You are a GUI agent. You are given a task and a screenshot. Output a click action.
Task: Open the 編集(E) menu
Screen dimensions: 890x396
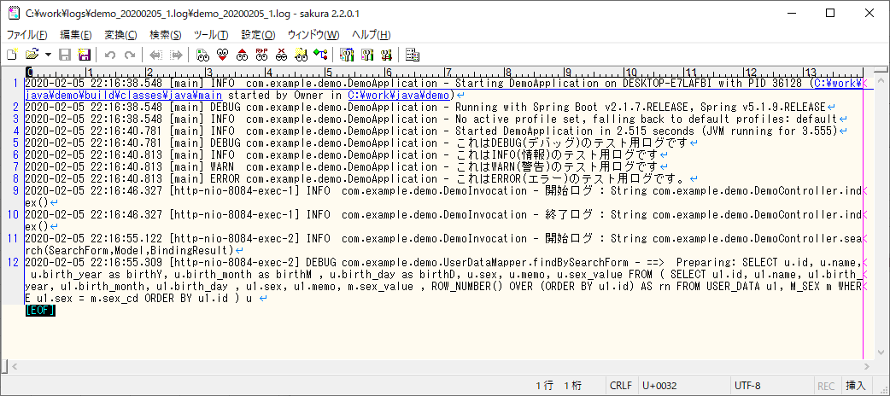(x=76, y=35)
